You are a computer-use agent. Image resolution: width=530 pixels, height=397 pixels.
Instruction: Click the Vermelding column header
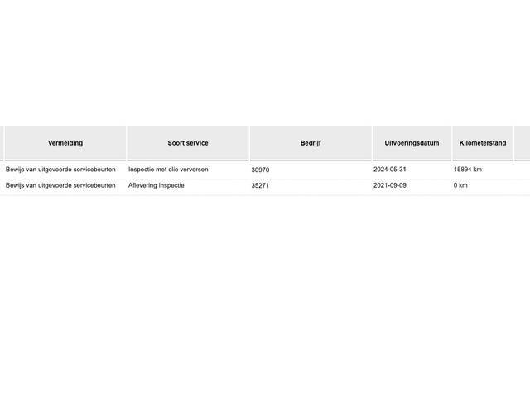(65, 143)
